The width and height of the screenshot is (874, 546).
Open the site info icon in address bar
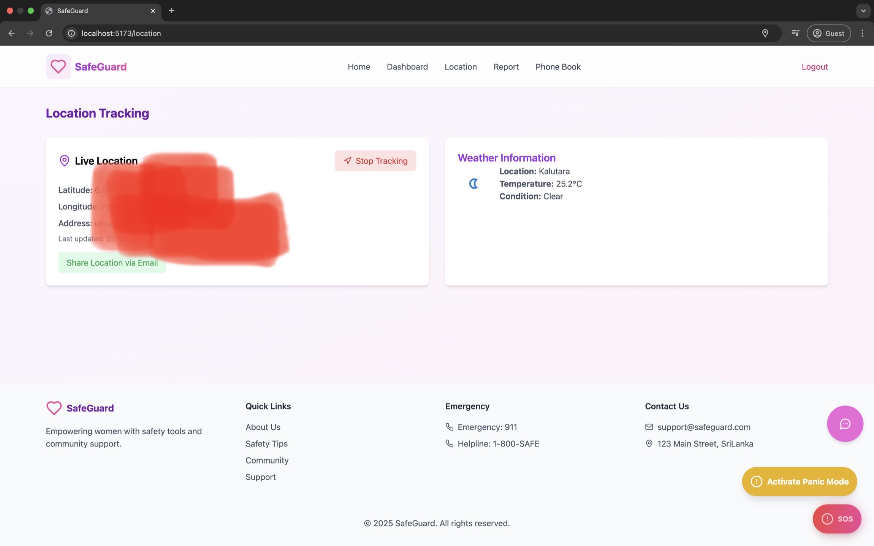(x=71, y=33)
